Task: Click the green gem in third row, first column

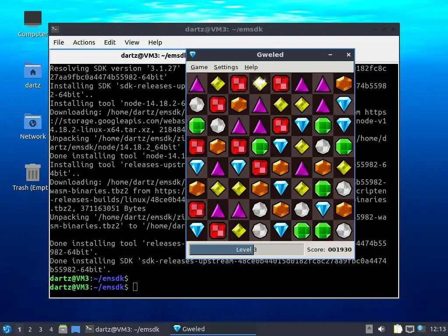Action: click(x=197, y=126)
